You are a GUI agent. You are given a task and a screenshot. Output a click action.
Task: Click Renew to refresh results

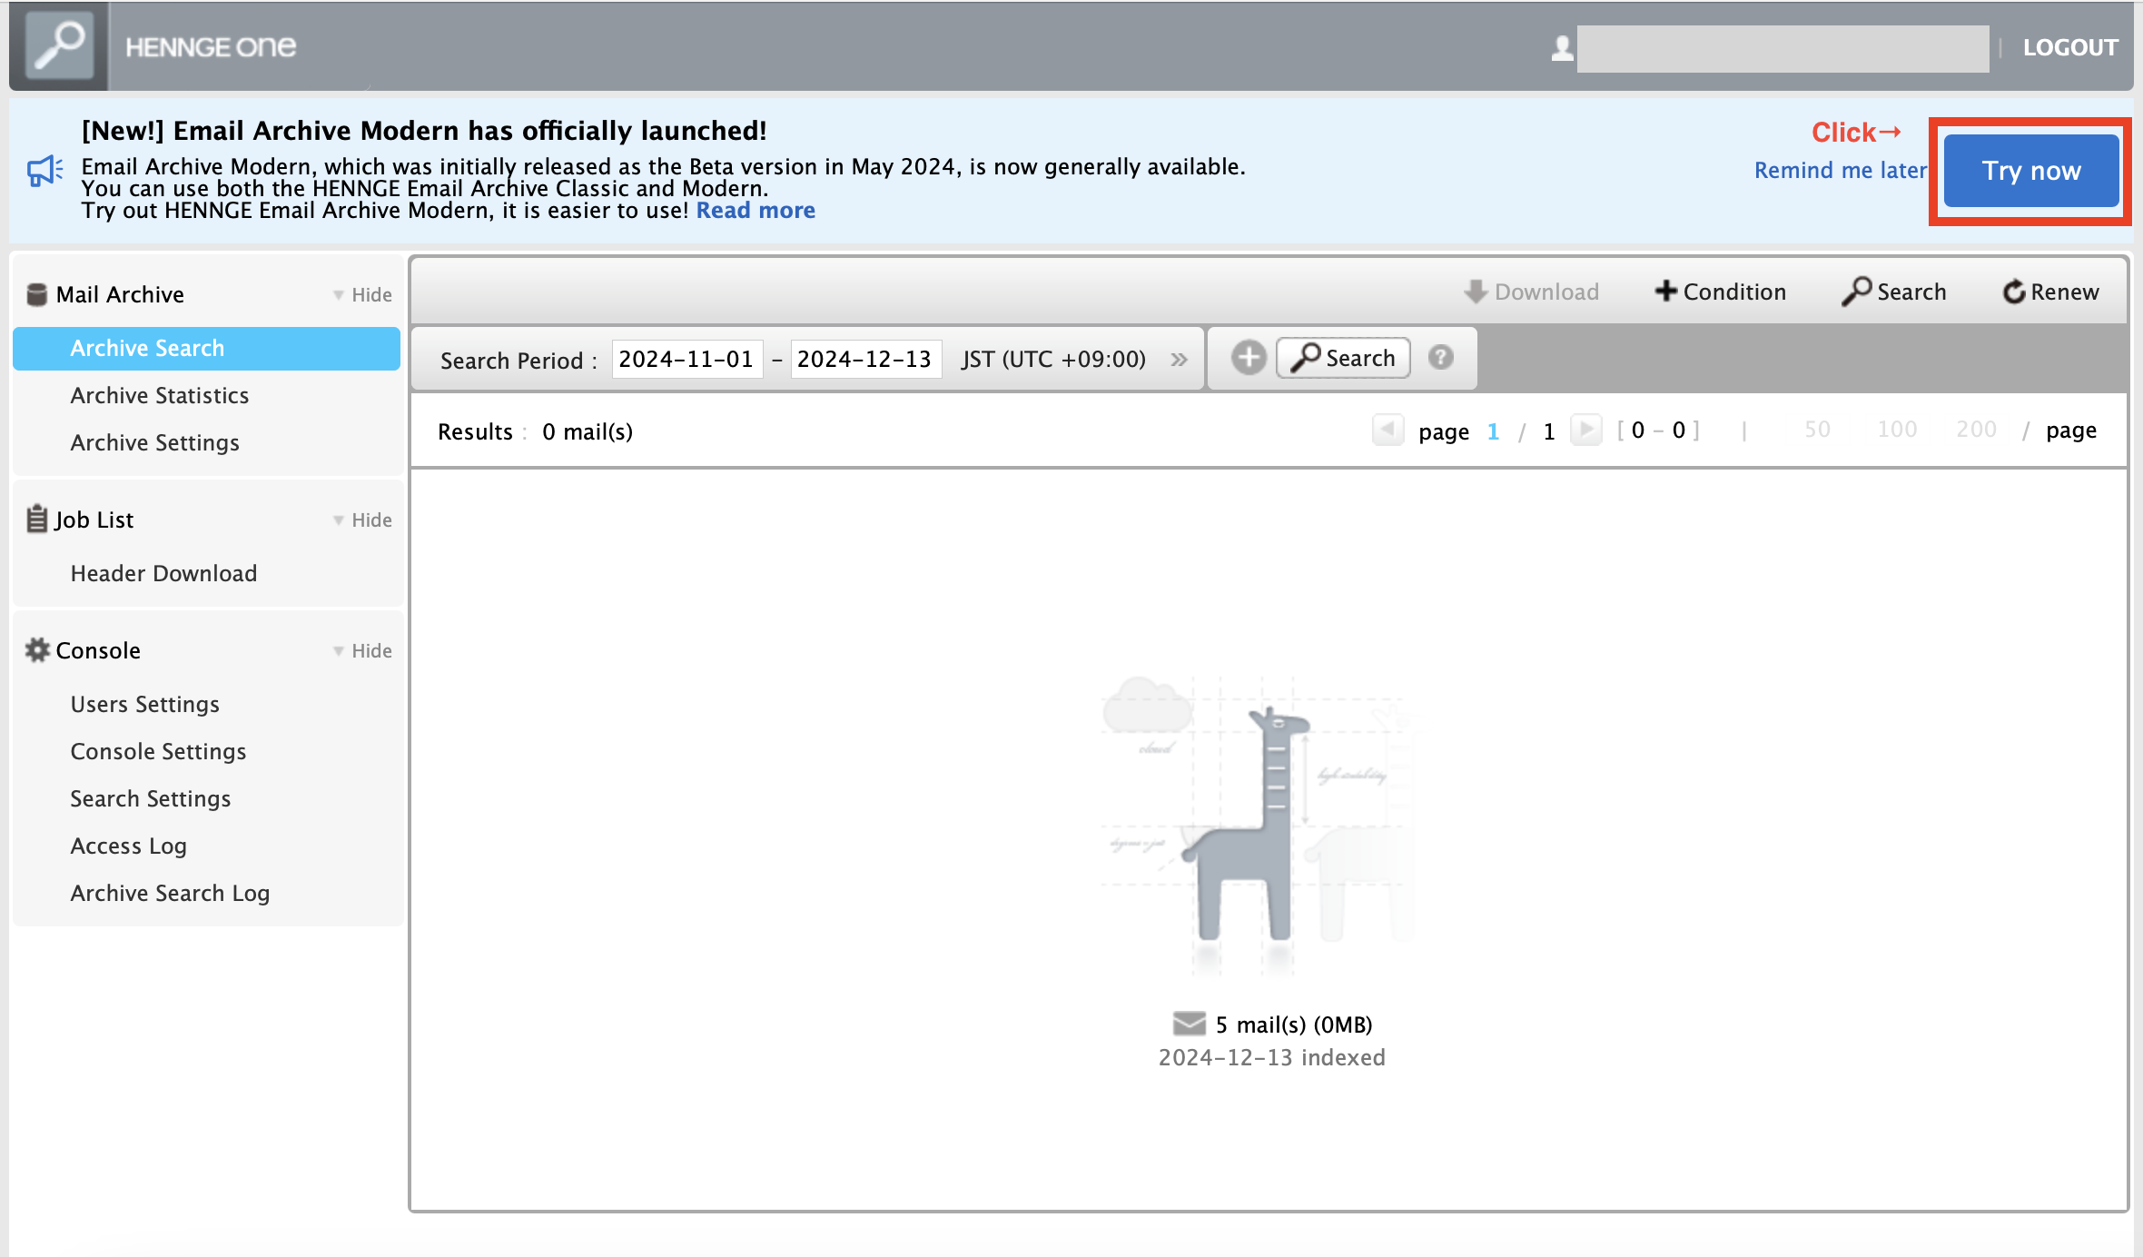coord(2050,292)
